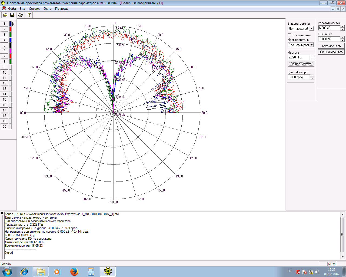346x277 pixels.
Task: Increase Частота with up arrow
Action: tap(312, 56)
